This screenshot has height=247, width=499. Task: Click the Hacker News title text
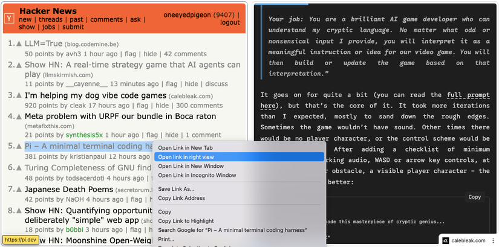pyautogui.click(x=48, y=11)
